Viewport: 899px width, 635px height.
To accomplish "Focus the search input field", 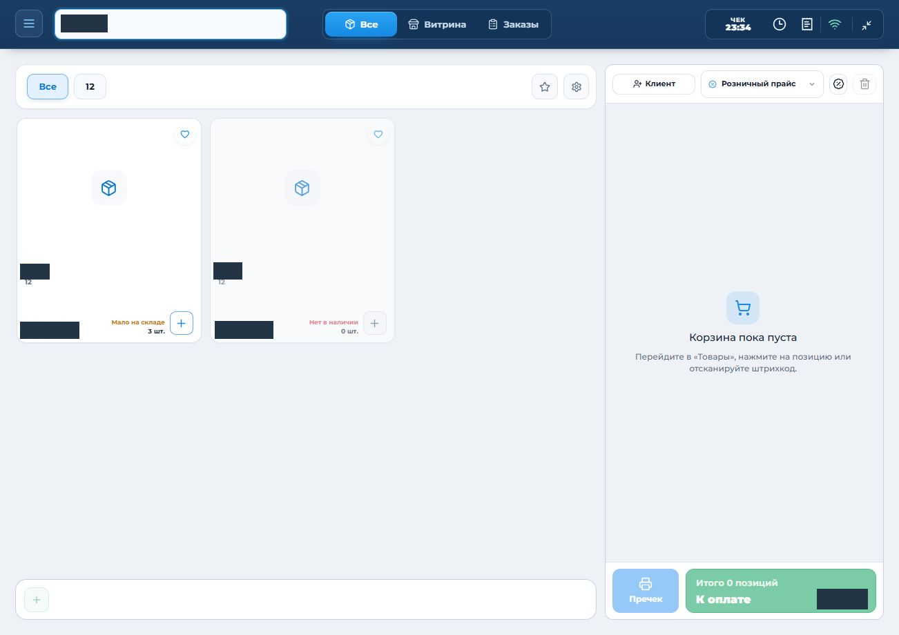I will click(x=171, y=24).
